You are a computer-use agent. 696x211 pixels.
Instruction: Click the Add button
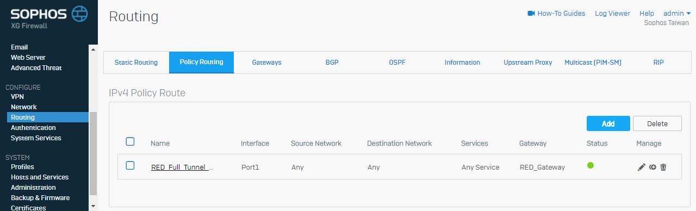pos(608,123)
